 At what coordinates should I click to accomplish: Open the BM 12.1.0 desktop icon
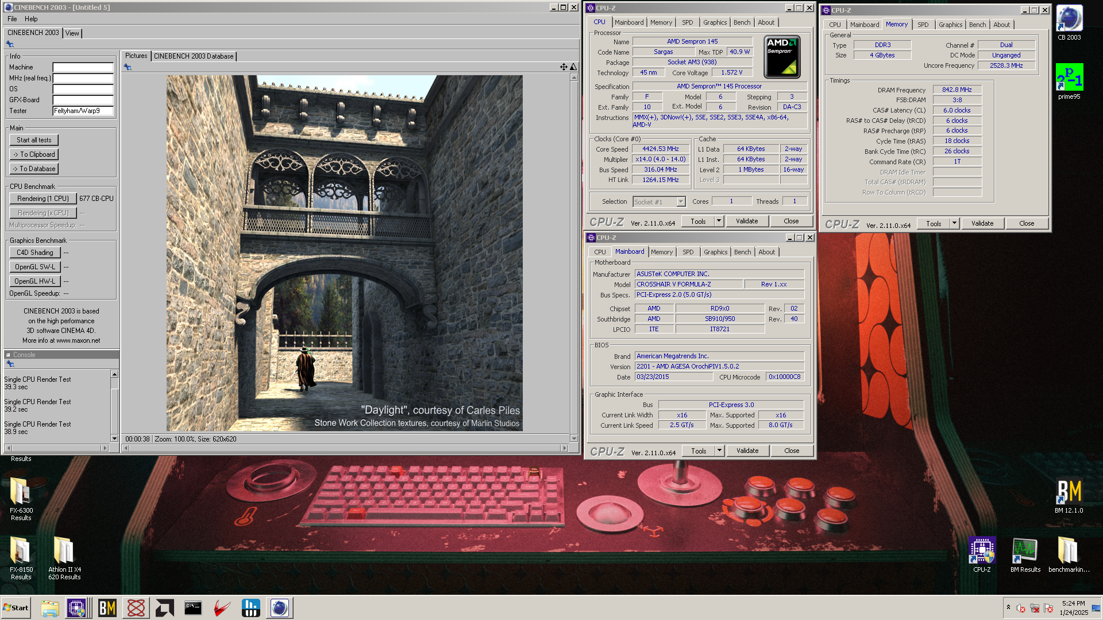(1069, 495)
